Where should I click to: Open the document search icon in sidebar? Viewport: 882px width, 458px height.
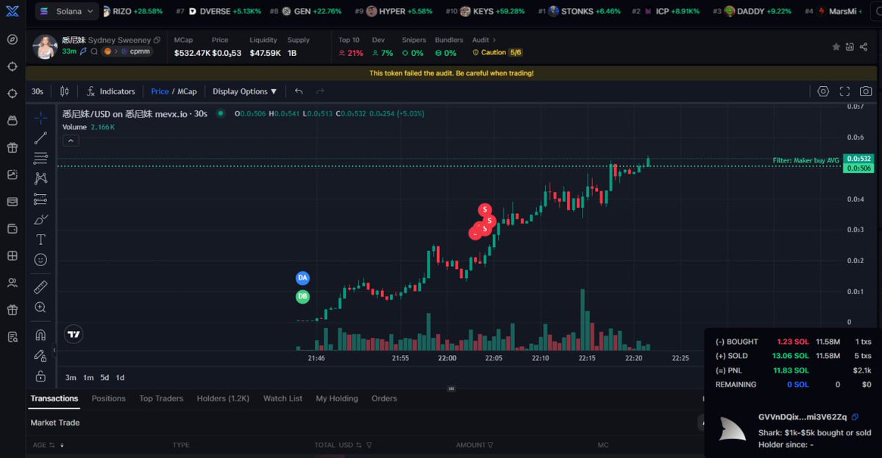[13, 337]
